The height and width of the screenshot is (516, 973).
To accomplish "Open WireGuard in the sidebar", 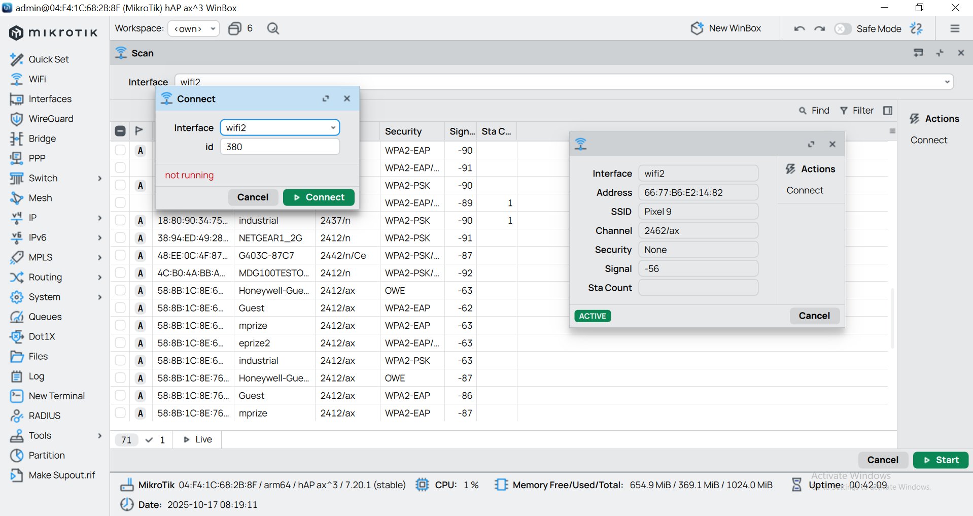I will click(51, 119).
